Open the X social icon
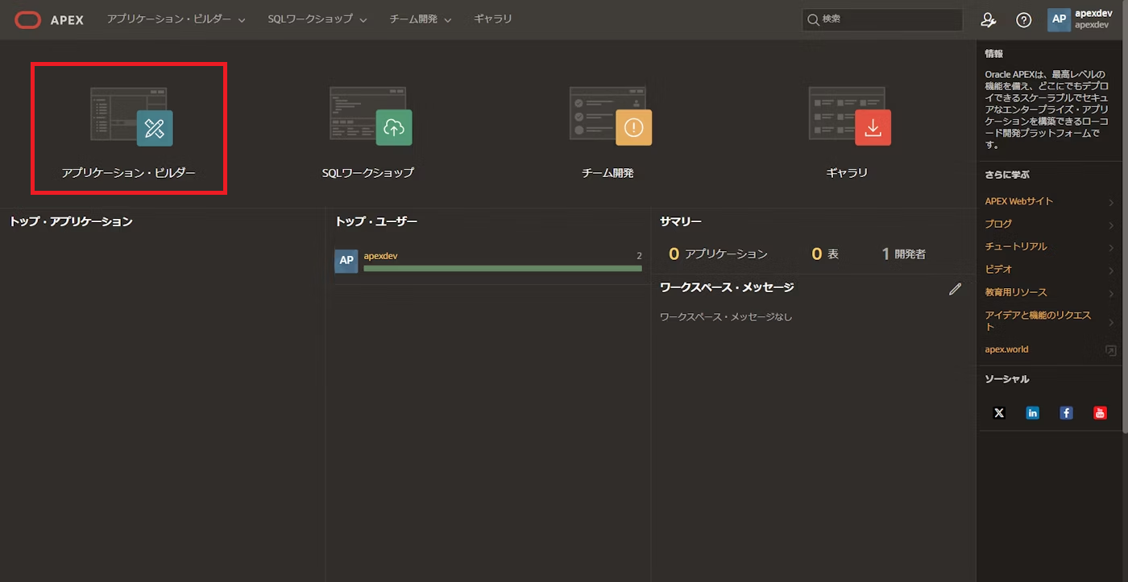 click(x=999, y=413)
